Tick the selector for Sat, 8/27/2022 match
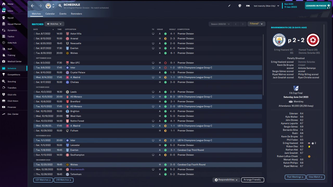Viewport: 333px width, 187px height. (x=34, y=48)
